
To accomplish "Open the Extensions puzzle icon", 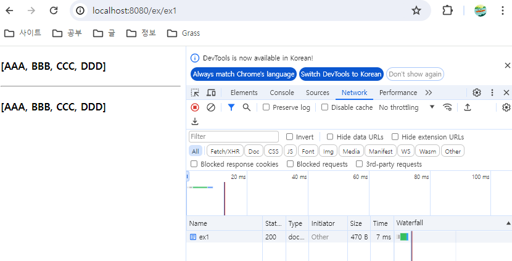I will [447, 10].
